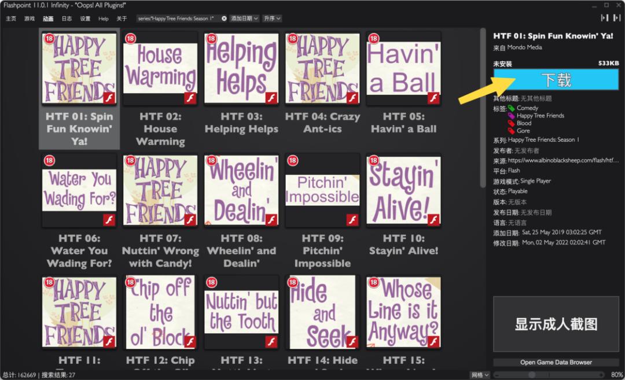Select HTF 13 Nuttin' but the Tooth thumbnail
Viewport: 625px width, 380px height.
241,312
